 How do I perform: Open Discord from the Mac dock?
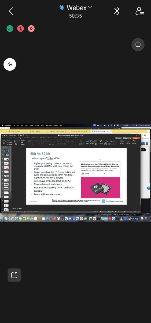70,218
